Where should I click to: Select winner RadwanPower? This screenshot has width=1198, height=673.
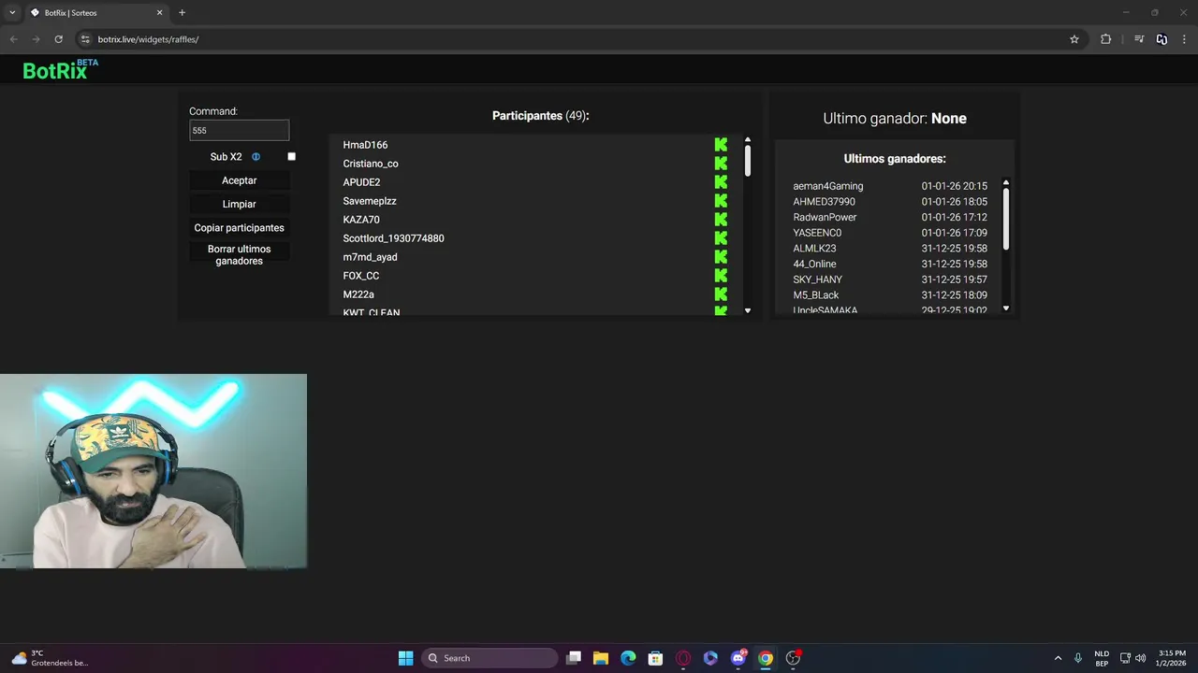coord(825,217)
